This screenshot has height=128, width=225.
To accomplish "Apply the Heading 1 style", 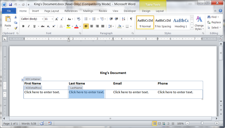I will point(181,23).
